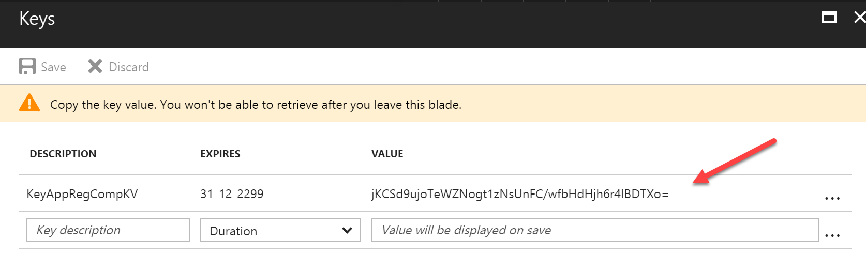Click the VALUE column header
866x258 pixels.
(x=387, y=154)
